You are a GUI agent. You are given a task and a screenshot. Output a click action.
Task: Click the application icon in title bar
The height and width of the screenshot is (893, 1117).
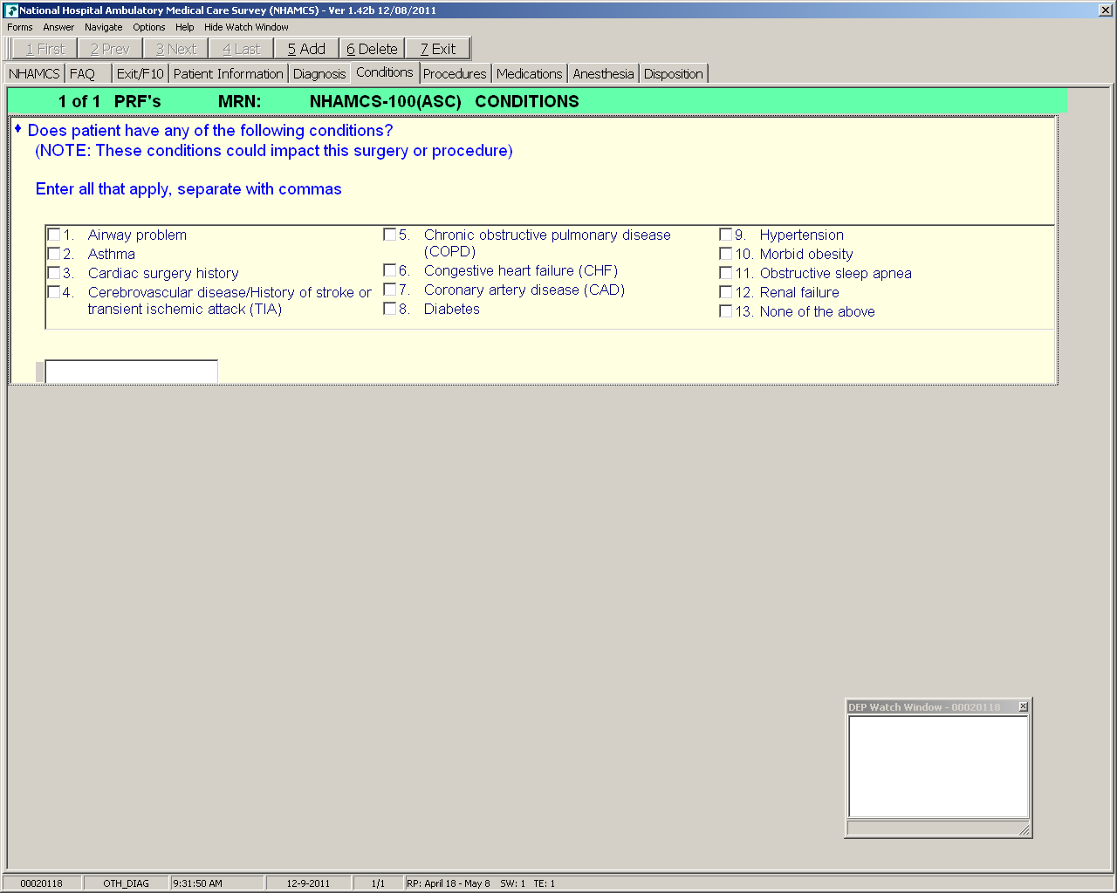[x=11, y=10]
